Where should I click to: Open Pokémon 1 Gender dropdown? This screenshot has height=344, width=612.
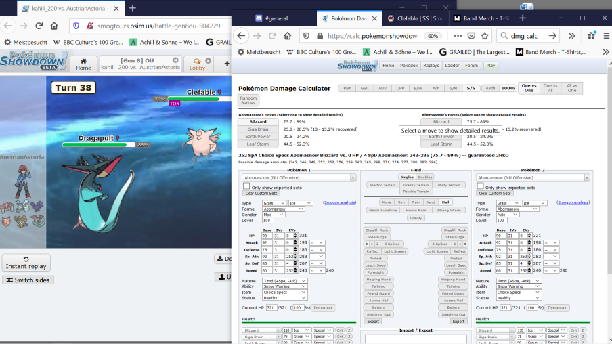pyautogui.click(x=274, y=215)
